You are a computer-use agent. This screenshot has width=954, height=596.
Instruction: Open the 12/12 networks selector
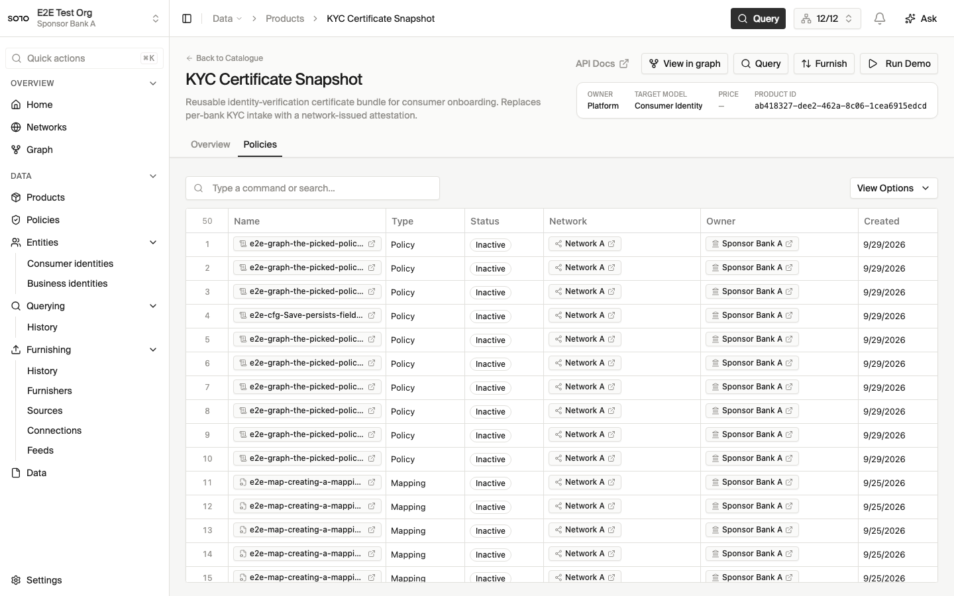[827, 19]
